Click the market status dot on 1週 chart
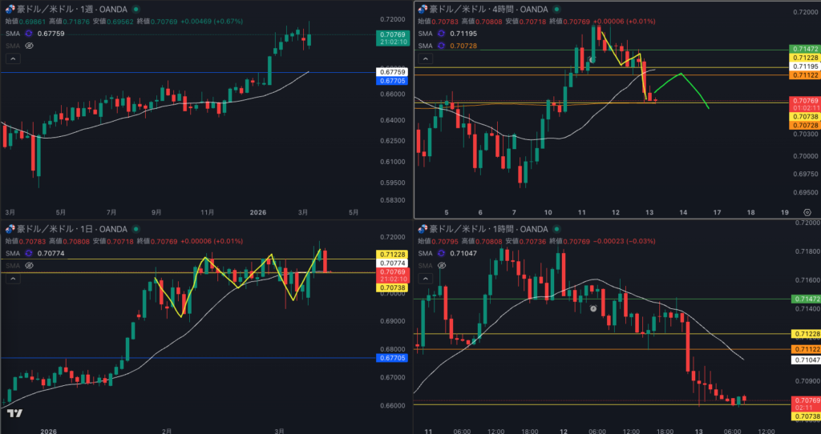 [136, 10]
